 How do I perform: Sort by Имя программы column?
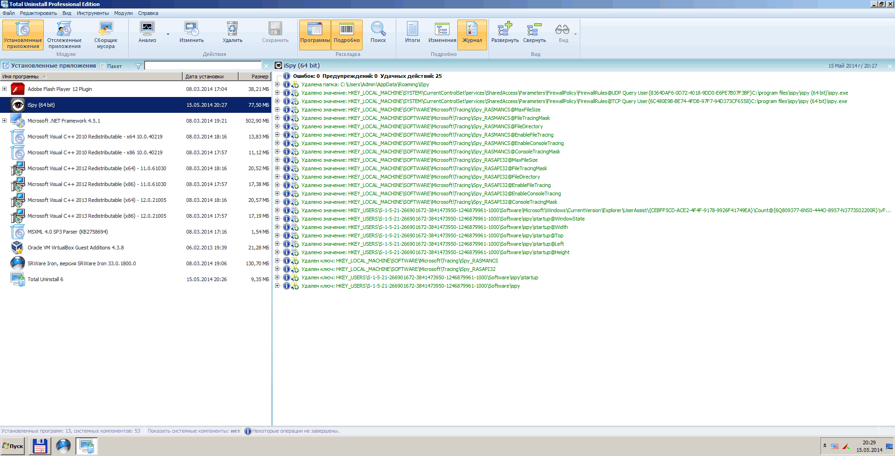pyautogui.click(x=91, y=76)
